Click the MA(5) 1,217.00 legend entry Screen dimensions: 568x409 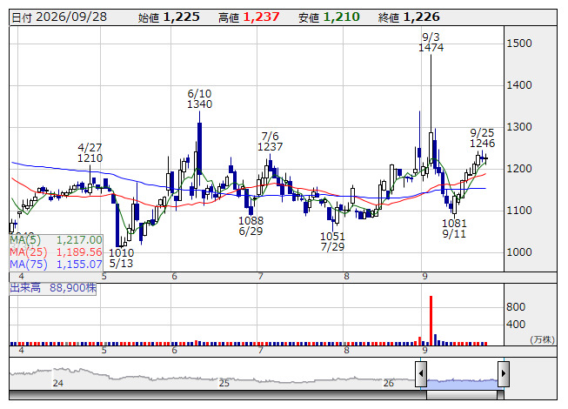(x=57, y=240)
